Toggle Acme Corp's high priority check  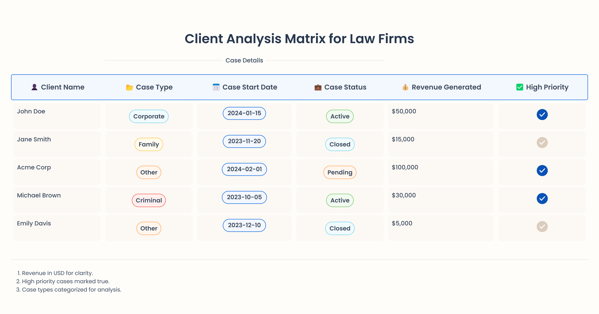[x=542, y=171]
